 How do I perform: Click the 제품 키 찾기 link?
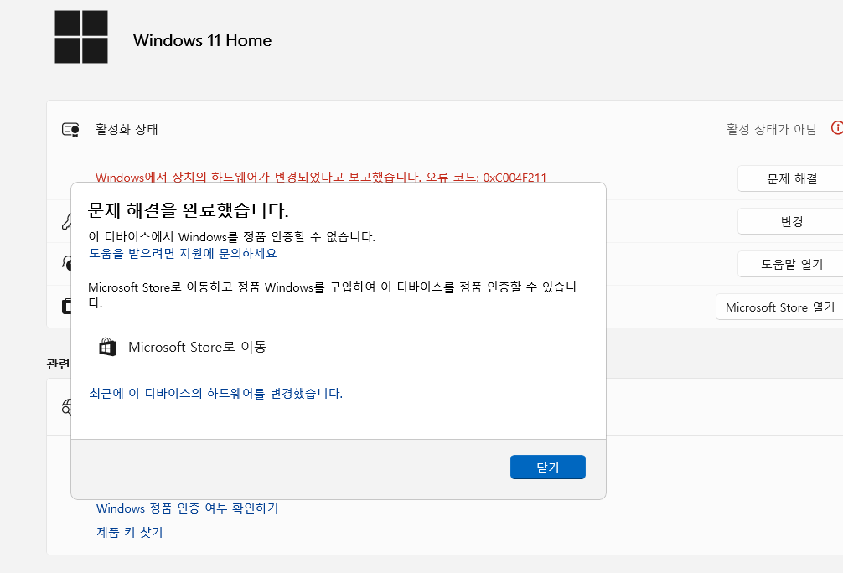coord(129,532)
